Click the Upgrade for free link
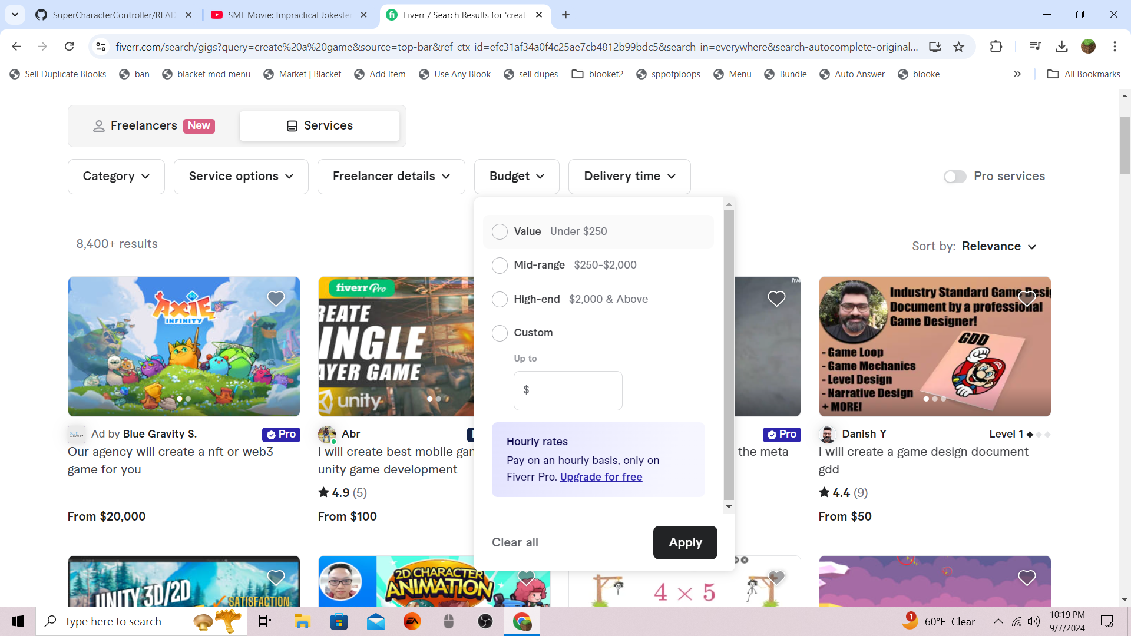Screen dimensions: 1131x636 pyautogui.click(x=601, y=477)
